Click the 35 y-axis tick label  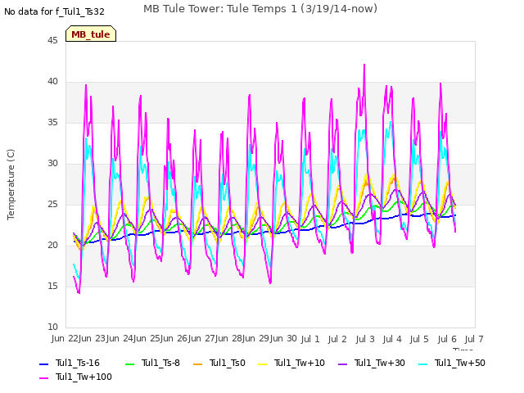[x=52, y=123]
